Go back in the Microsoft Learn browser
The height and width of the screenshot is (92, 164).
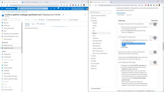coord(90,5)
